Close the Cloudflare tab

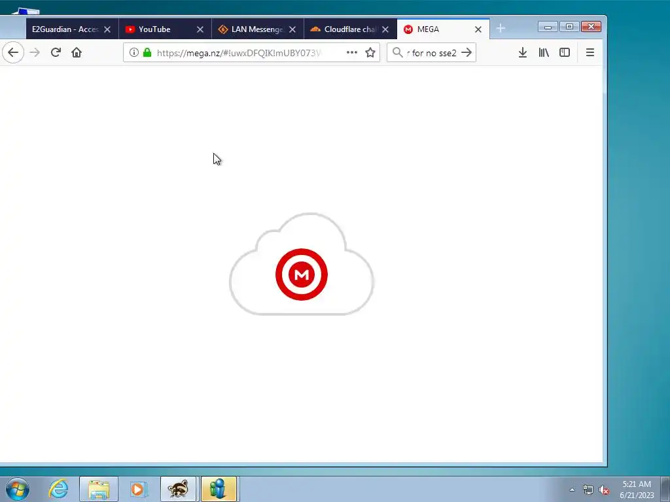385,29
